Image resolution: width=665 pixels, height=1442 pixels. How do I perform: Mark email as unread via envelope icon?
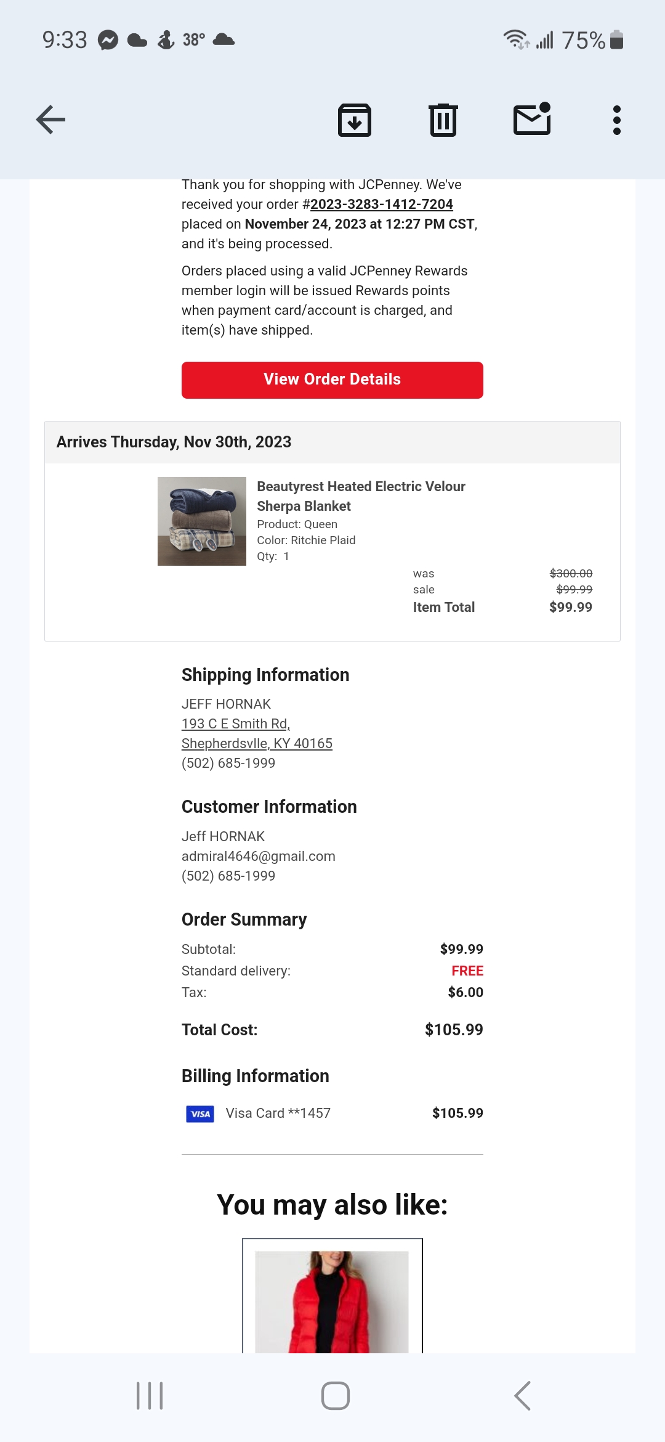(533, 118)
